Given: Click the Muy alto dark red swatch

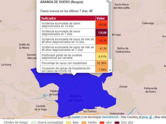Looking at the screenshot, I should [117, 122].
